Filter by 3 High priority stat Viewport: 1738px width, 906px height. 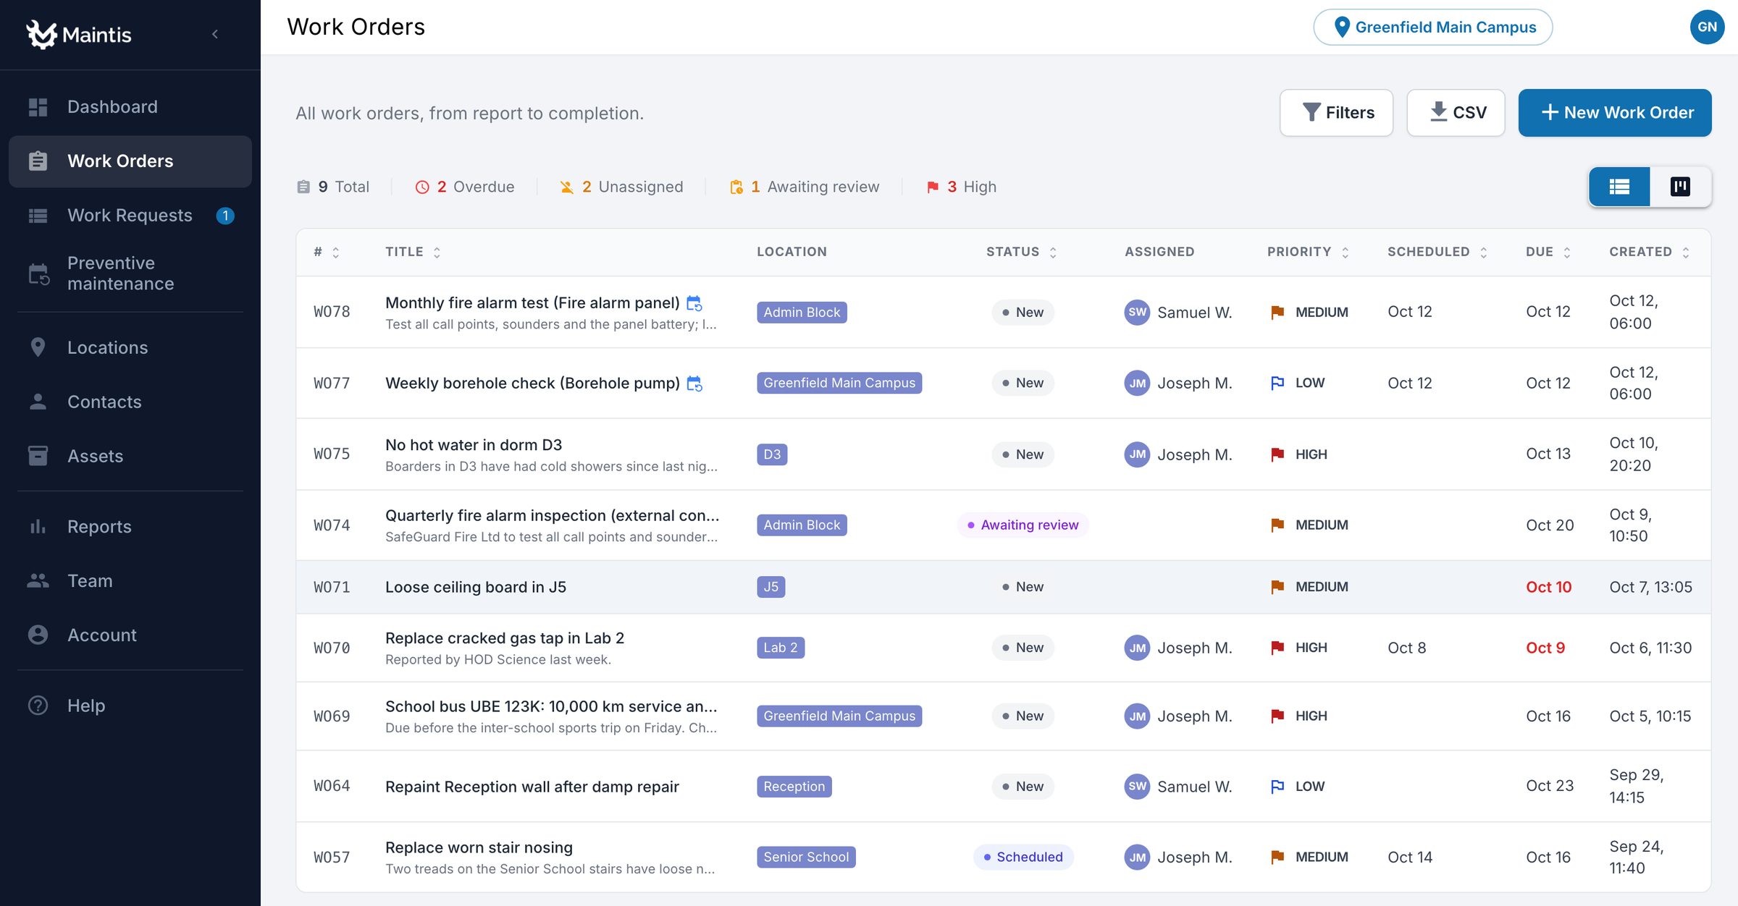[x=961, y=187]
